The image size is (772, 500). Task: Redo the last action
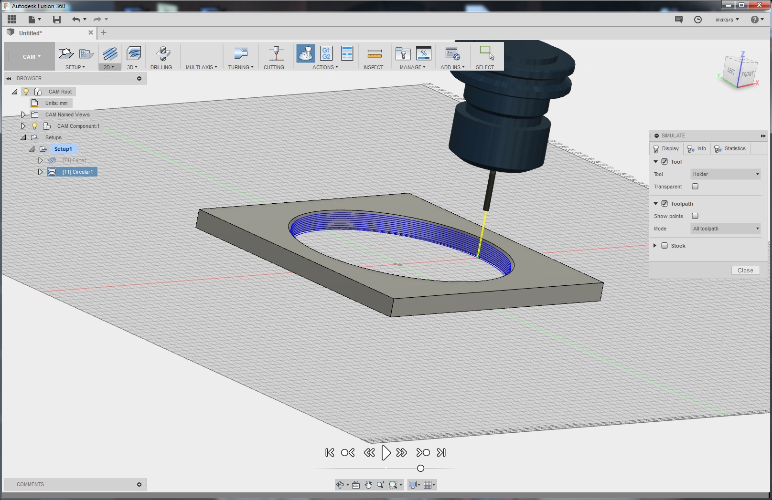97,20
